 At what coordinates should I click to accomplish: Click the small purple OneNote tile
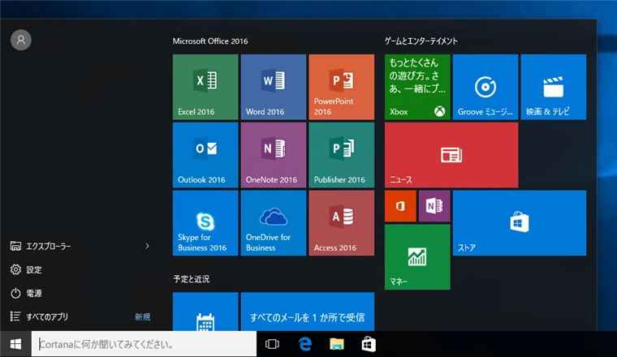point(434,206)
